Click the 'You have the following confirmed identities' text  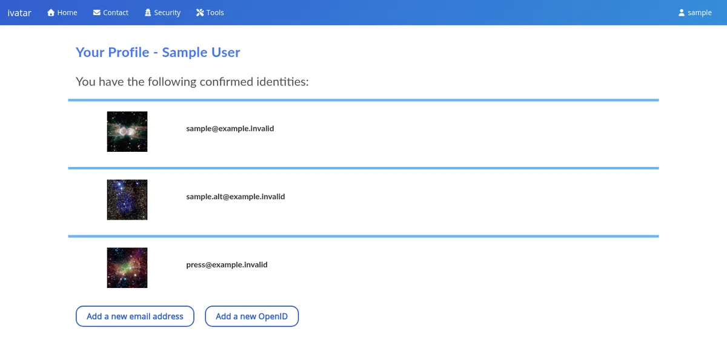192,82
